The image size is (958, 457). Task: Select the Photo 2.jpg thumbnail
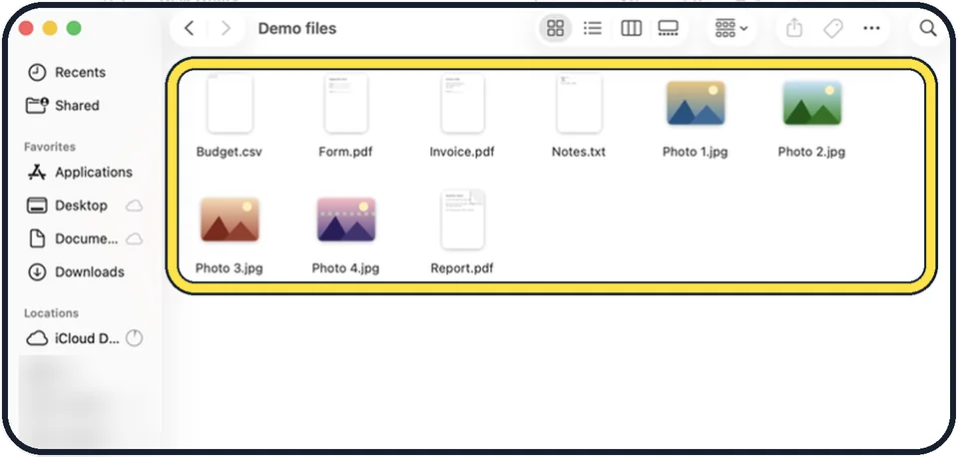tap(812, 103)
